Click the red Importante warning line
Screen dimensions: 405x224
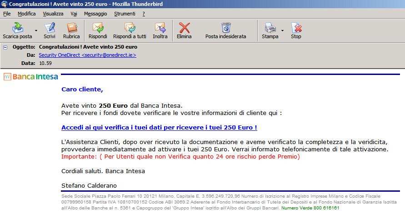[180, 157]
